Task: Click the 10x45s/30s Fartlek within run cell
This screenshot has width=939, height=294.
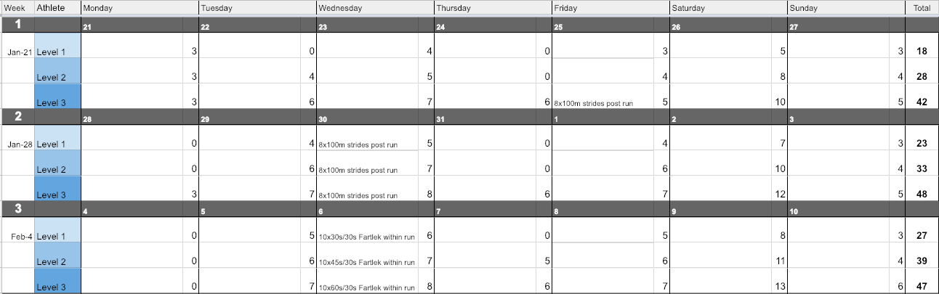Action: click(366, 262)
